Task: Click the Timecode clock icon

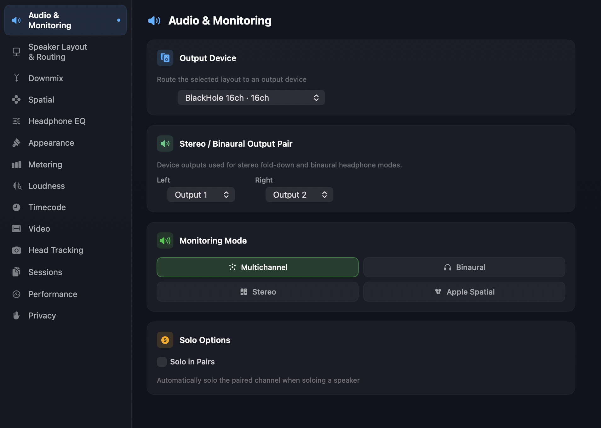Action: pyautogui.click(x=16, y=207)
